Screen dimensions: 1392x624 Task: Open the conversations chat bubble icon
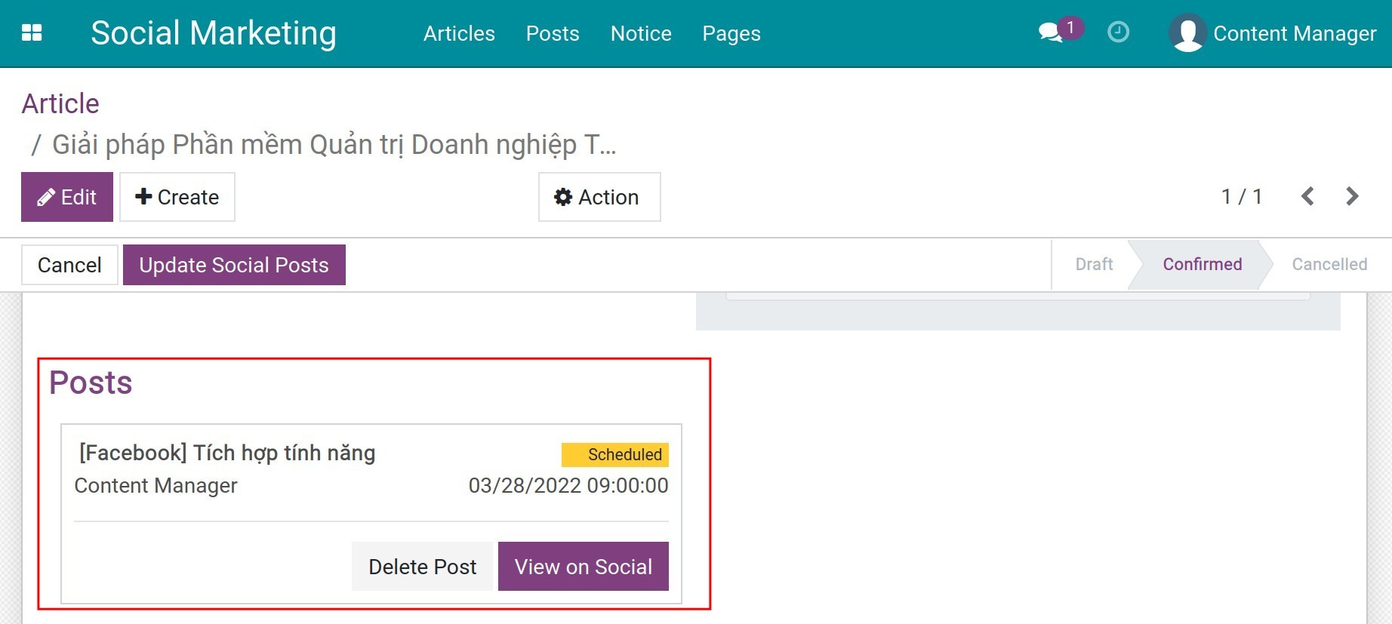tap(1051, 32)
